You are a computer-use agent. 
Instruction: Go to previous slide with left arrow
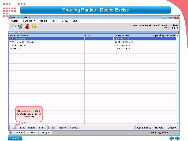[172, 138]
